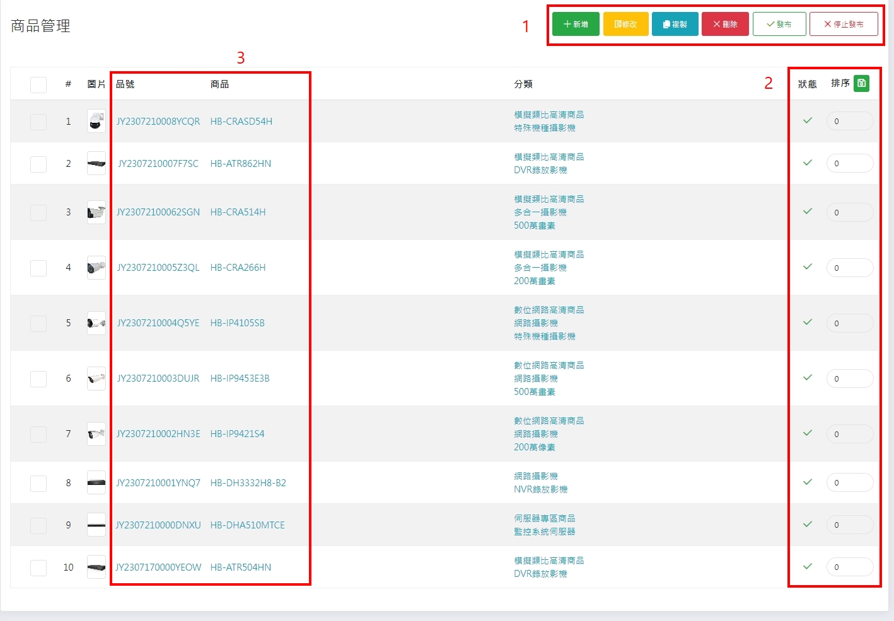Select checkbox for row 5 HB-IP4105SB
The height and width of the screenshot is (621, 894).
click(38, 323)
